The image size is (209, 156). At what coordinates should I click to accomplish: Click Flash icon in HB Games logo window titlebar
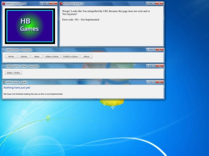pyautogui.click(x=4, y=4)
